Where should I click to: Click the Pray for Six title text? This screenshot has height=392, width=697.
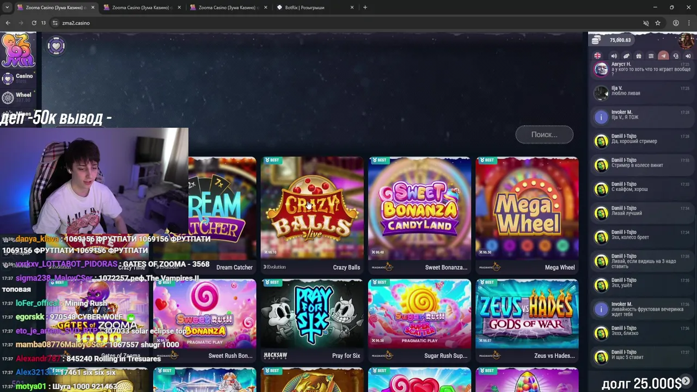coord(346,356)
